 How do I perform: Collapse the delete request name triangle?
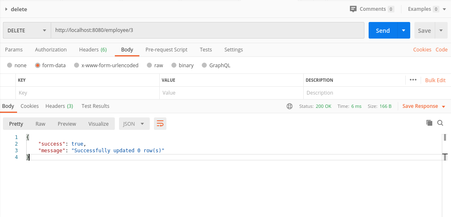pos(6,9)
